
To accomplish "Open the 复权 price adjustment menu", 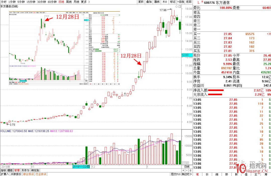I will (x=141, y=2).
